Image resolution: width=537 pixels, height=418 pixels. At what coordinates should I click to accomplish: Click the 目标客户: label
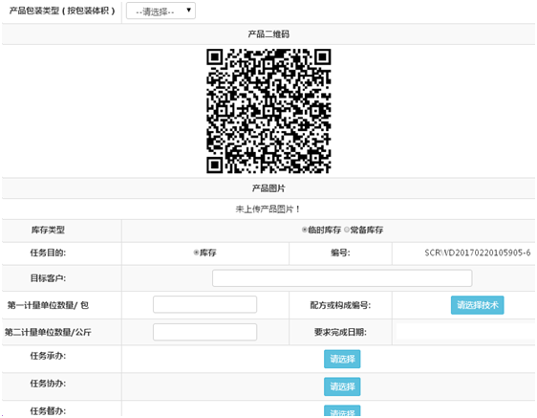tap(48, 278)
